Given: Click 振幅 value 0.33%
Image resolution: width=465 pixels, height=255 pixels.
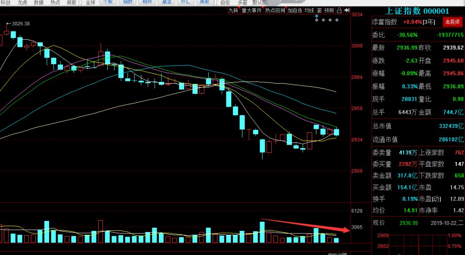Looking at the screenshot, I should tap(410, 87).
